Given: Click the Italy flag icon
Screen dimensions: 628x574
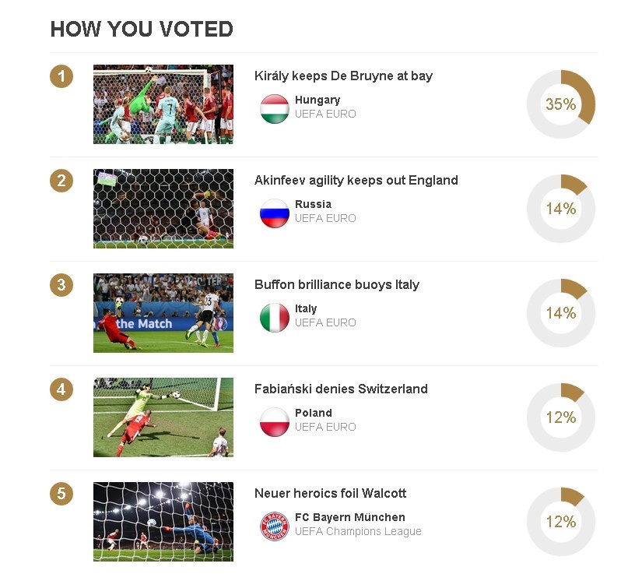Looking at the screenshot, I should coord(275,317).
